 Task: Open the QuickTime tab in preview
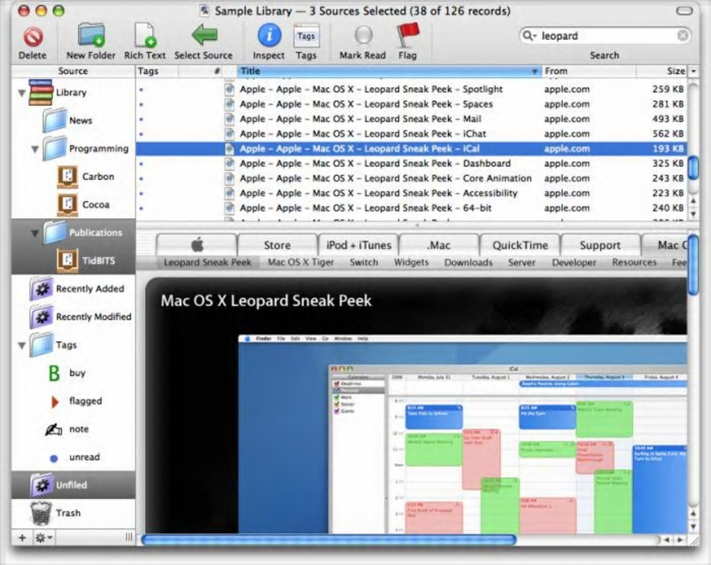519,245
